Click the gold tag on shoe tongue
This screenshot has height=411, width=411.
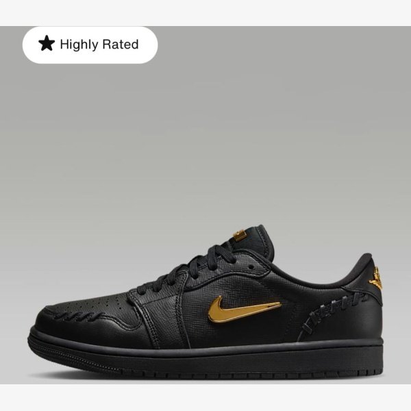(x=240, y=235)
